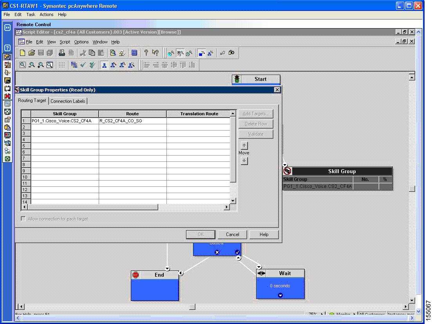
Task: Click the Move down arrow button
Action: (244, 161)
